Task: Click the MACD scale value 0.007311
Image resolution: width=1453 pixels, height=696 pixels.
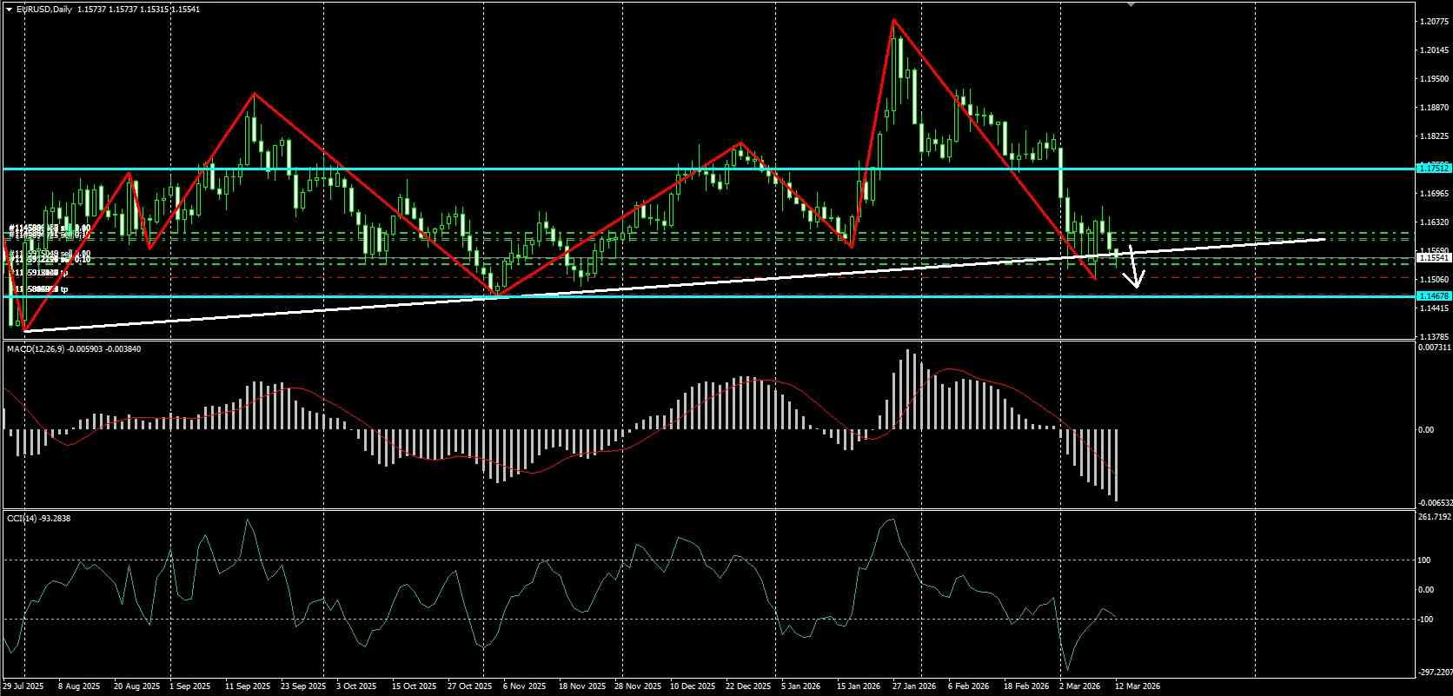Action: pos(1433,347)
